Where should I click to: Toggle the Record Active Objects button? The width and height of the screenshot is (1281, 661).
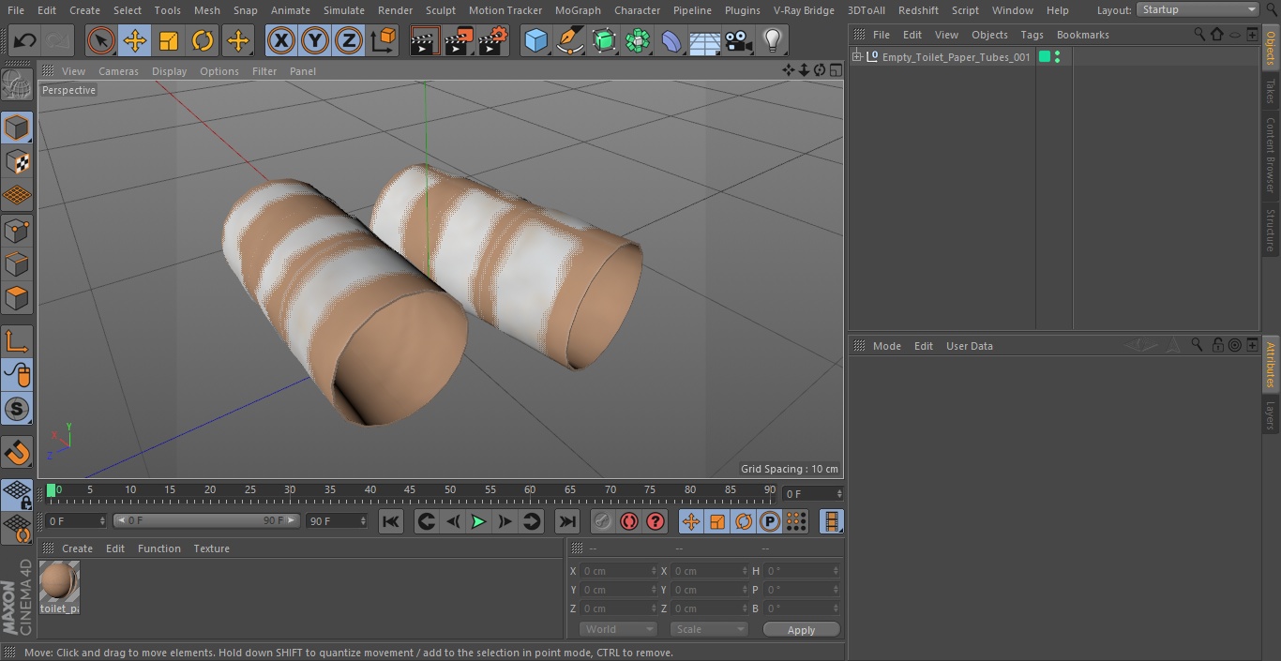click(x=603, y=521)
